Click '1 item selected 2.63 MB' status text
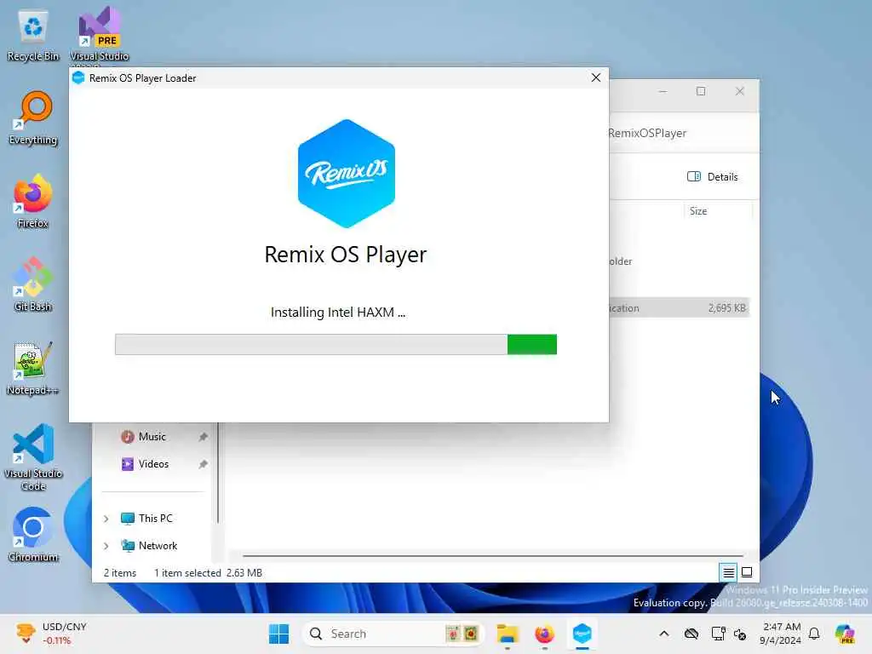Screen dimensions: 872x654 208,573
